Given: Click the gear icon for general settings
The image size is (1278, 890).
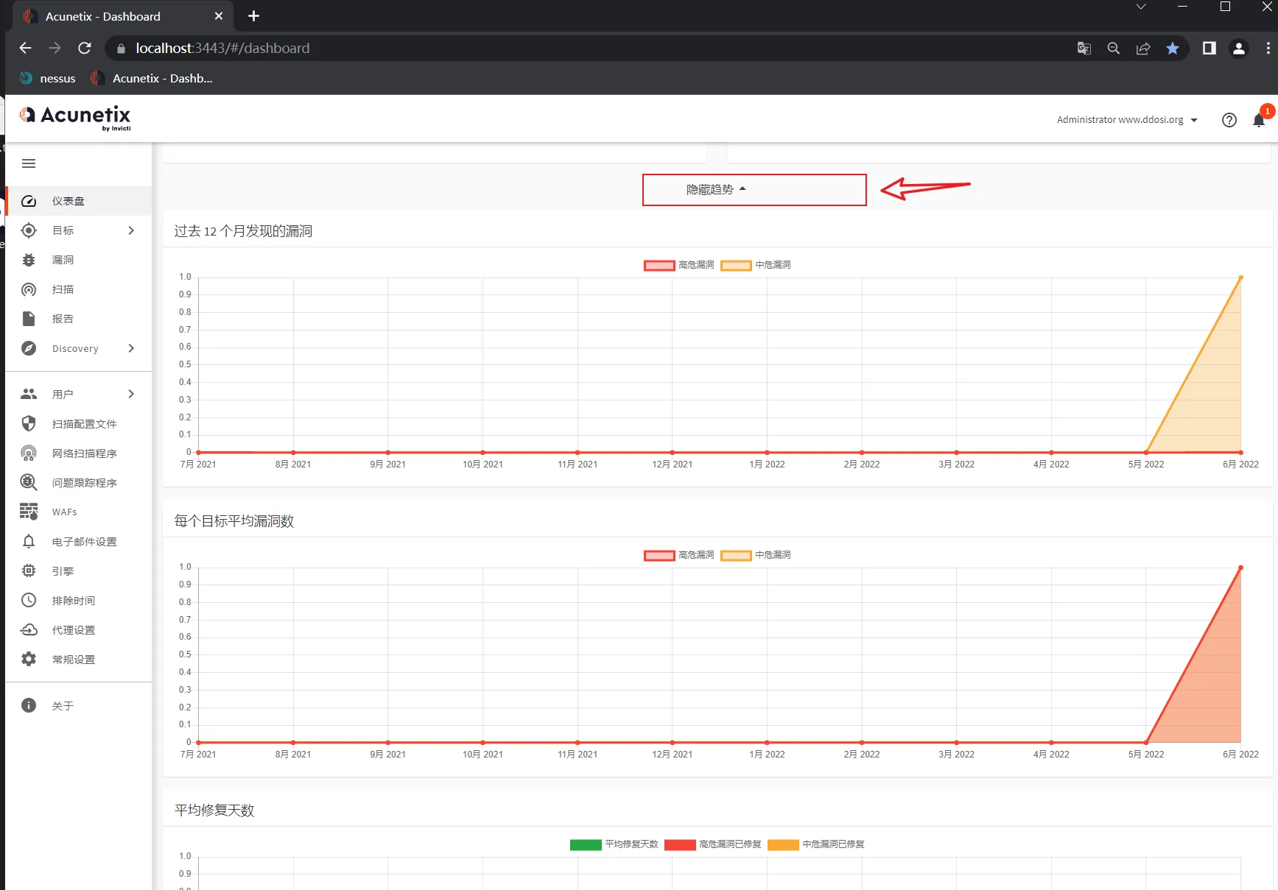Looking at the screenshot, I should point(29,660).
